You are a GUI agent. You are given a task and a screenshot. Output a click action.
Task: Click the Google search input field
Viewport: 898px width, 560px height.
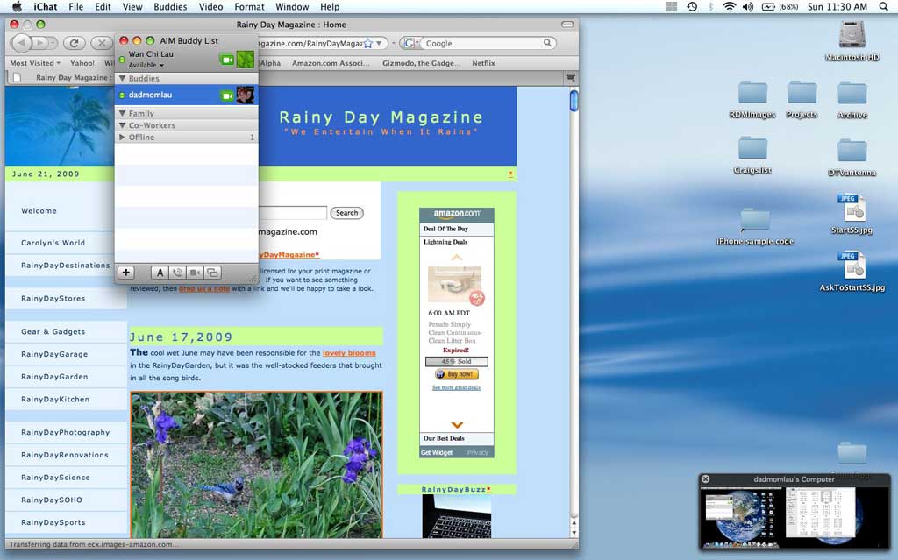click(x=482, y=44)
